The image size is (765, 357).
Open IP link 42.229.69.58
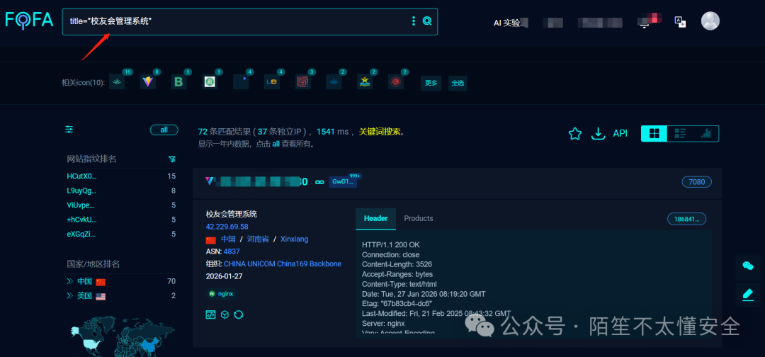tap(227, 227)
